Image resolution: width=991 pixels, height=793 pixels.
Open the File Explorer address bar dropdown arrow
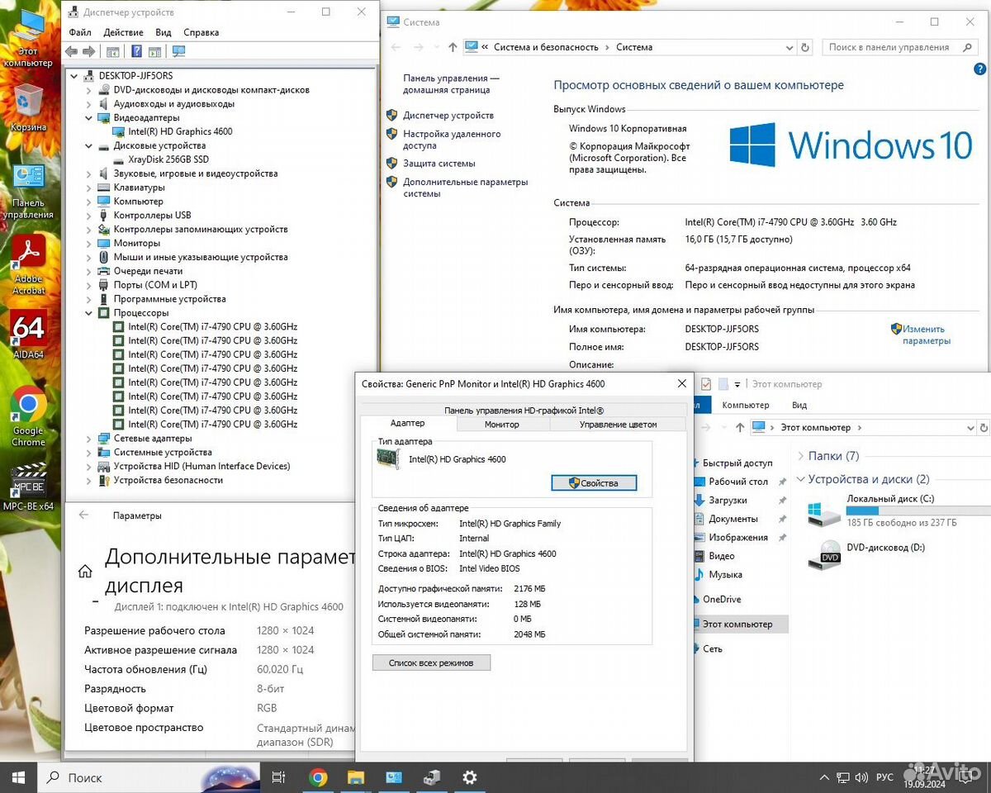click(x=970, y=428)
